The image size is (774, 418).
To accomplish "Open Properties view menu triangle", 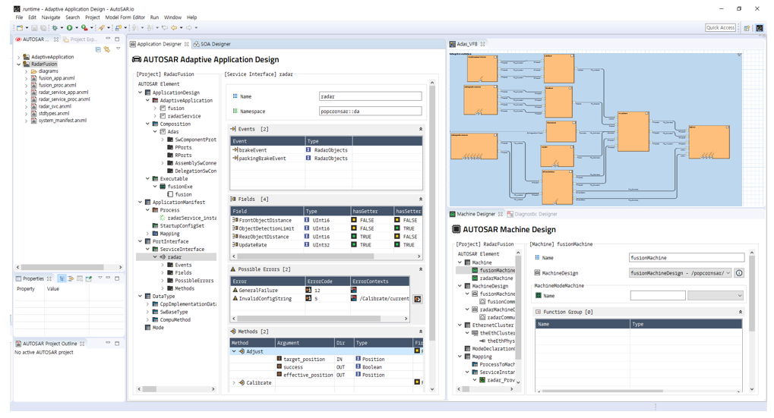I will coord(100,278).
